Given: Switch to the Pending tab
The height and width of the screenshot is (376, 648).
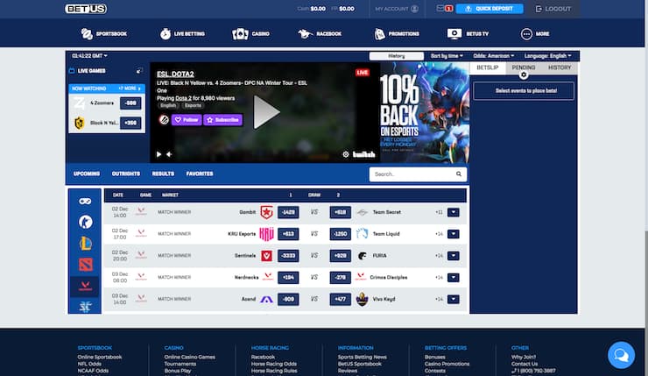Looking at the screenshot, I should tap(523, 67).
